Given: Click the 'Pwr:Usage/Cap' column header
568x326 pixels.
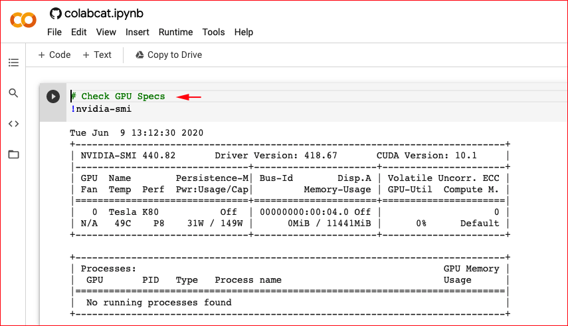Looking at the screenshot, I should coord(212,190).
